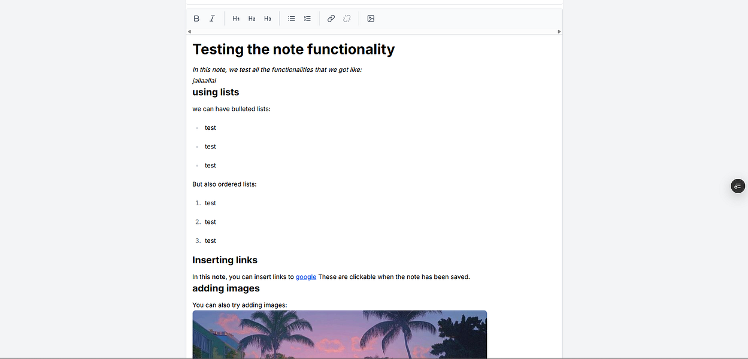Select the H2 heading icon
This screenshot has width=748, height=359.
point(252,19)
